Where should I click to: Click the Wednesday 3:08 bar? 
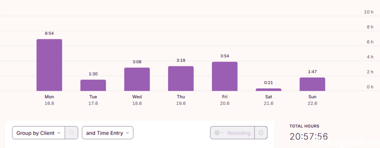click(x=137, y=79)
